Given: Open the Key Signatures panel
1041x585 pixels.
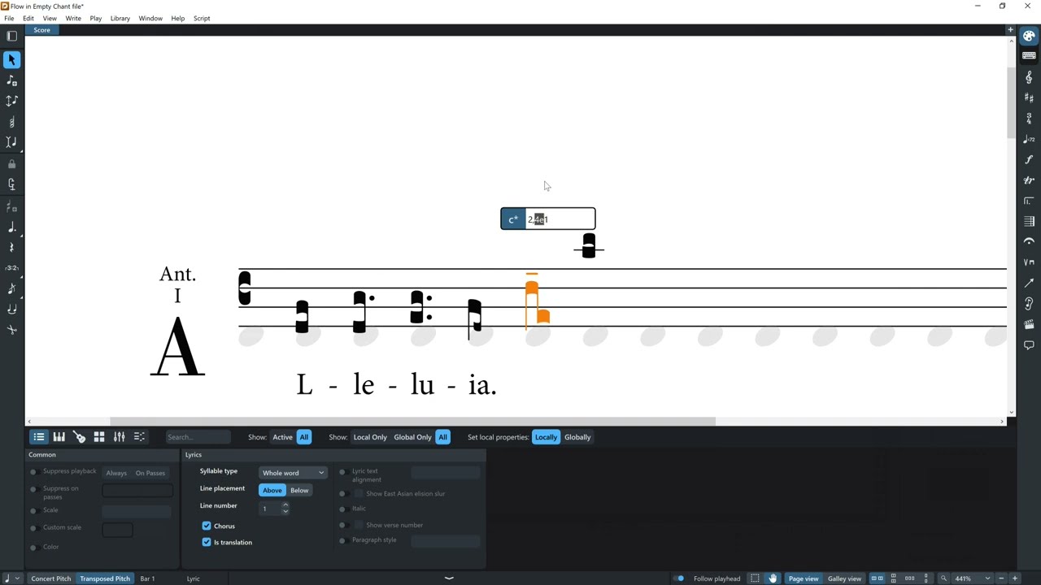Looking at the screenshot, I should tap(1029, 97).
